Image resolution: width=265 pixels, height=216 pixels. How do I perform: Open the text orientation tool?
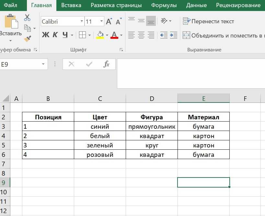(x=164, y=21)
